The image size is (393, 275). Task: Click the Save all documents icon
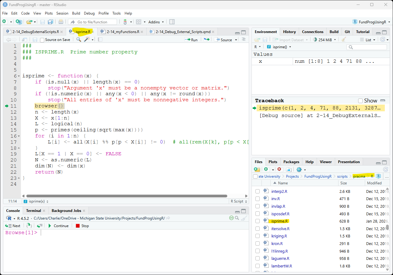50,22
